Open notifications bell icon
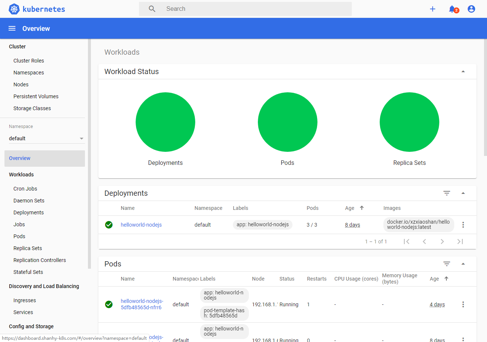Screen dimensions: 487x342 (x=452, y=9)
